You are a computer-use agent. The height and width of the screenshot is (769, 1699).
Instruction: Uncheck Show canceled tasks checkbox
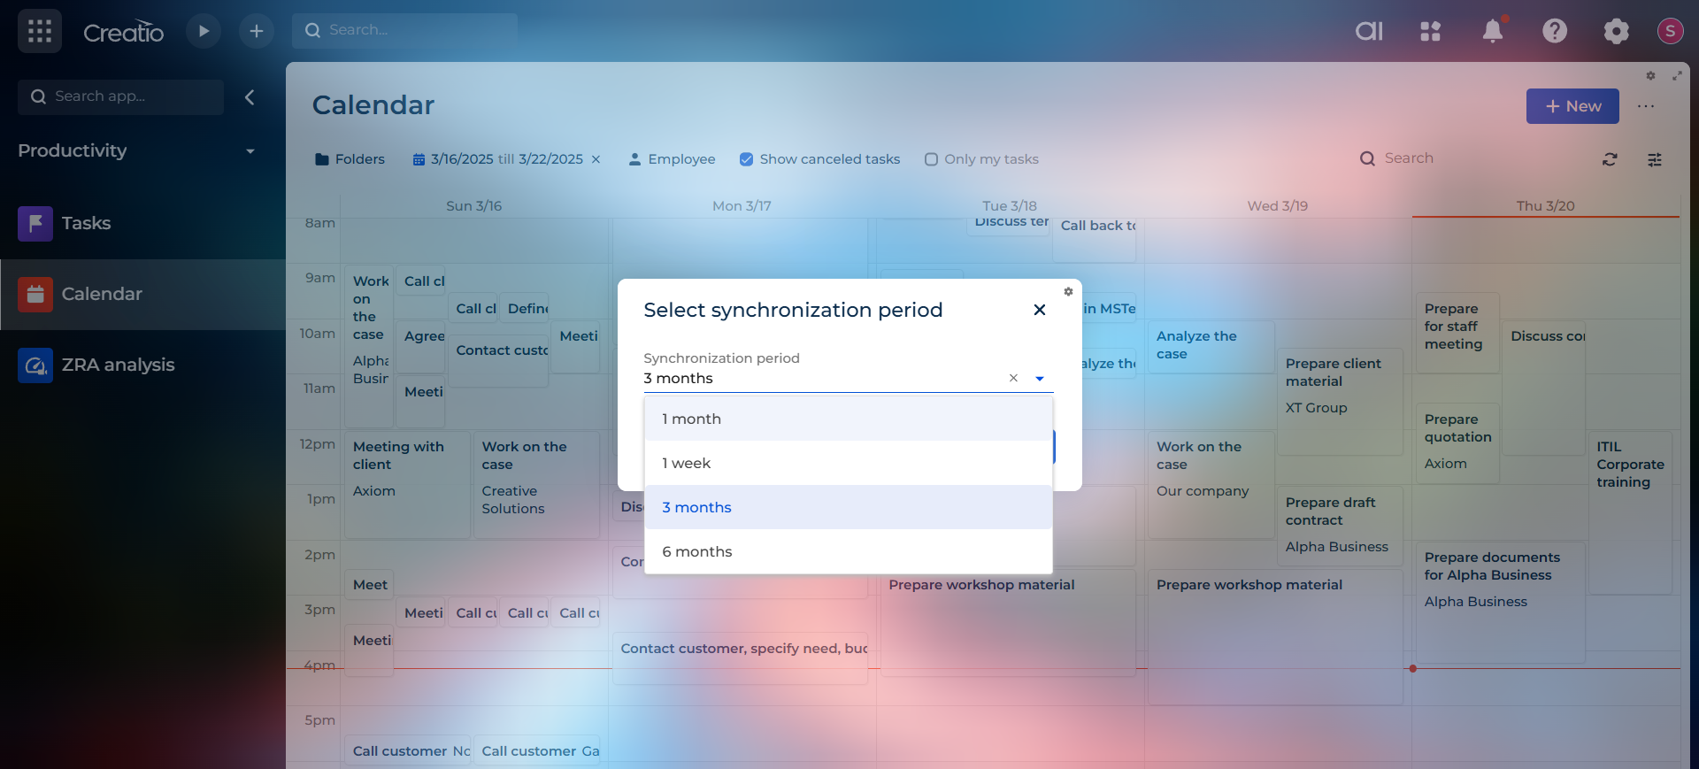coord(746,159)
